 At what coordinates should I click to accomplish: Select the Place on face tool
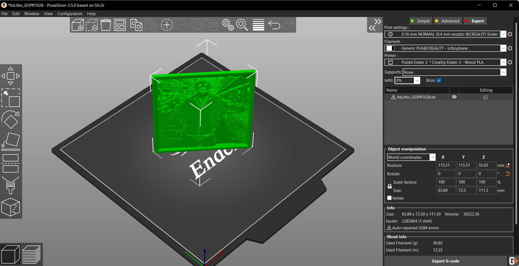tap(11, 142)
